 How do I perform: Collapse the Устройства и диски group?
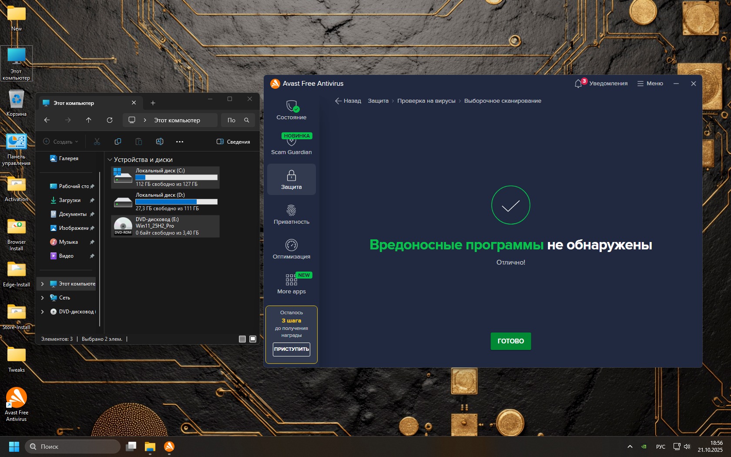[x=110, y=160]
